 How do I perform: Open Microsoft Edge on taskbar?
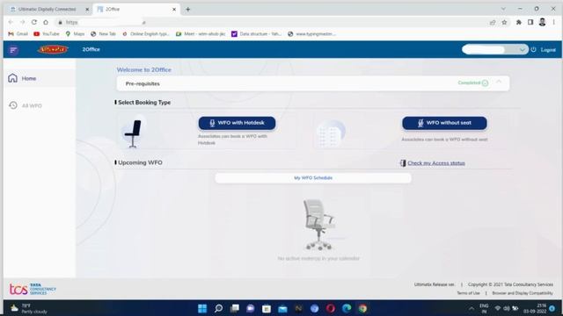347,308
